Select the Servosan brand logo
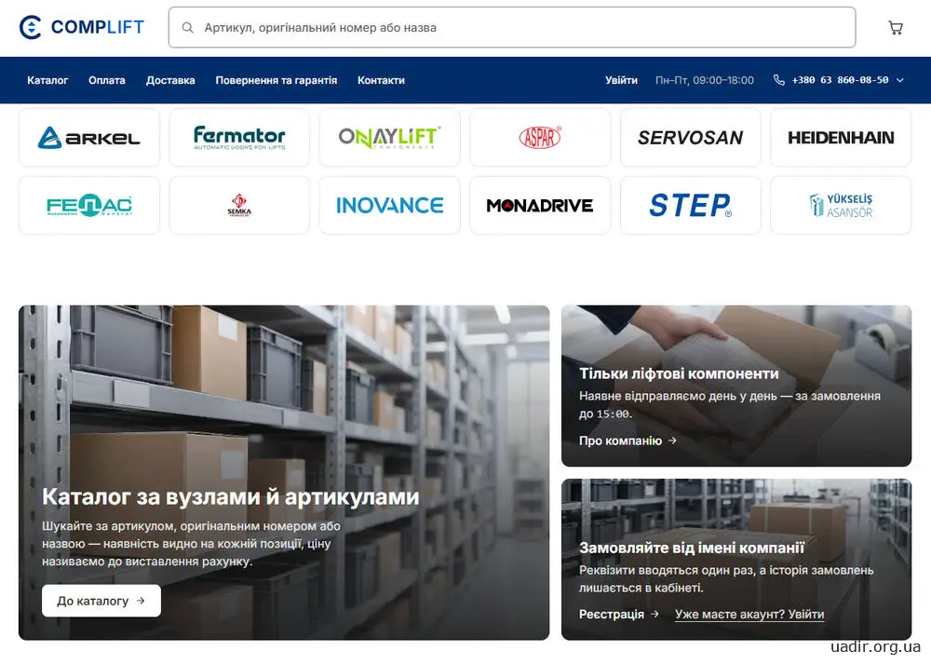 coord(690,137)
